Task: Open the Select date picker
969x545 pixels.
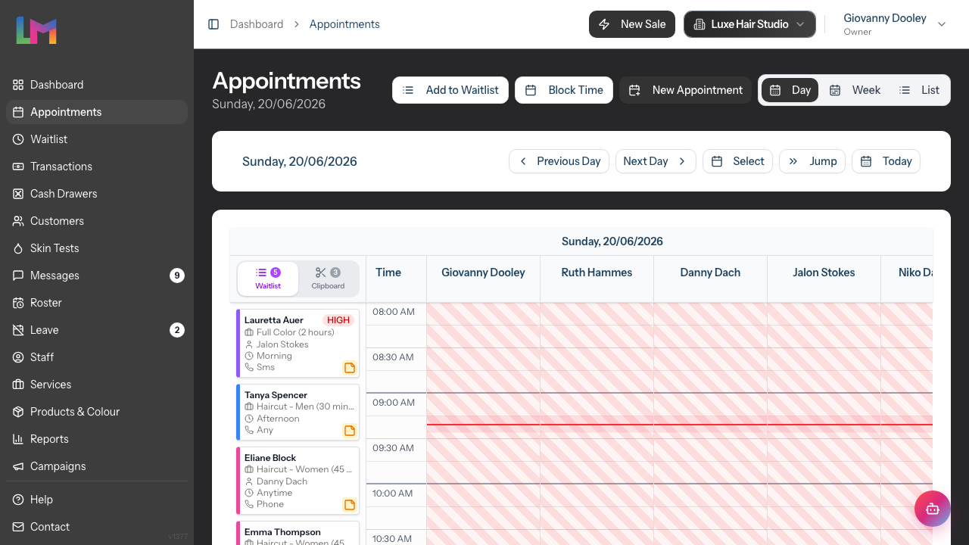Action: pos(738,161)
